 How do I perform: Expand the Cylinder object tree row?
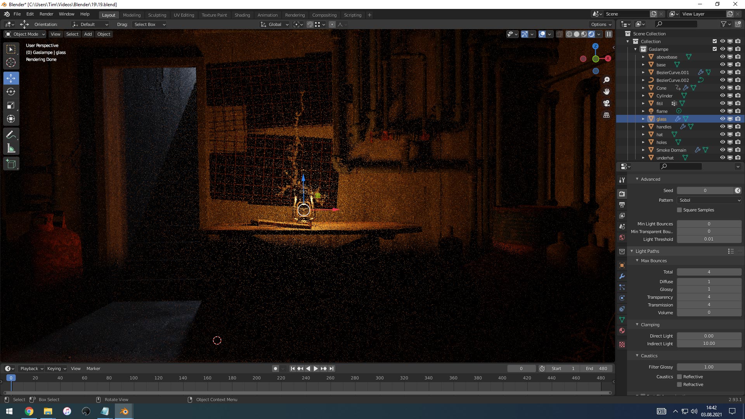pyautogui.click(x=643, y=96)
